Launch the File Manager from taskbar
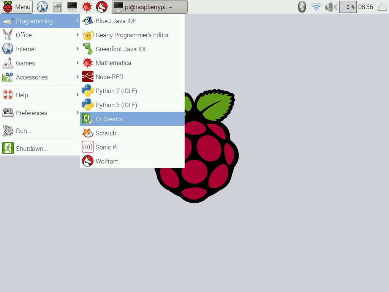 pyautogui.click(x=57, y=7)
